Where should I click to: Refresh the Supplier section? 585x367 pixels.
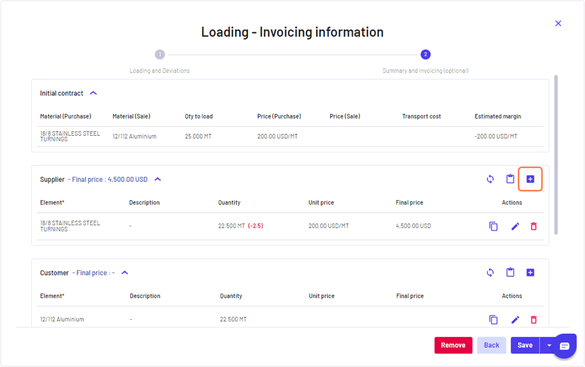pos(490,179)
